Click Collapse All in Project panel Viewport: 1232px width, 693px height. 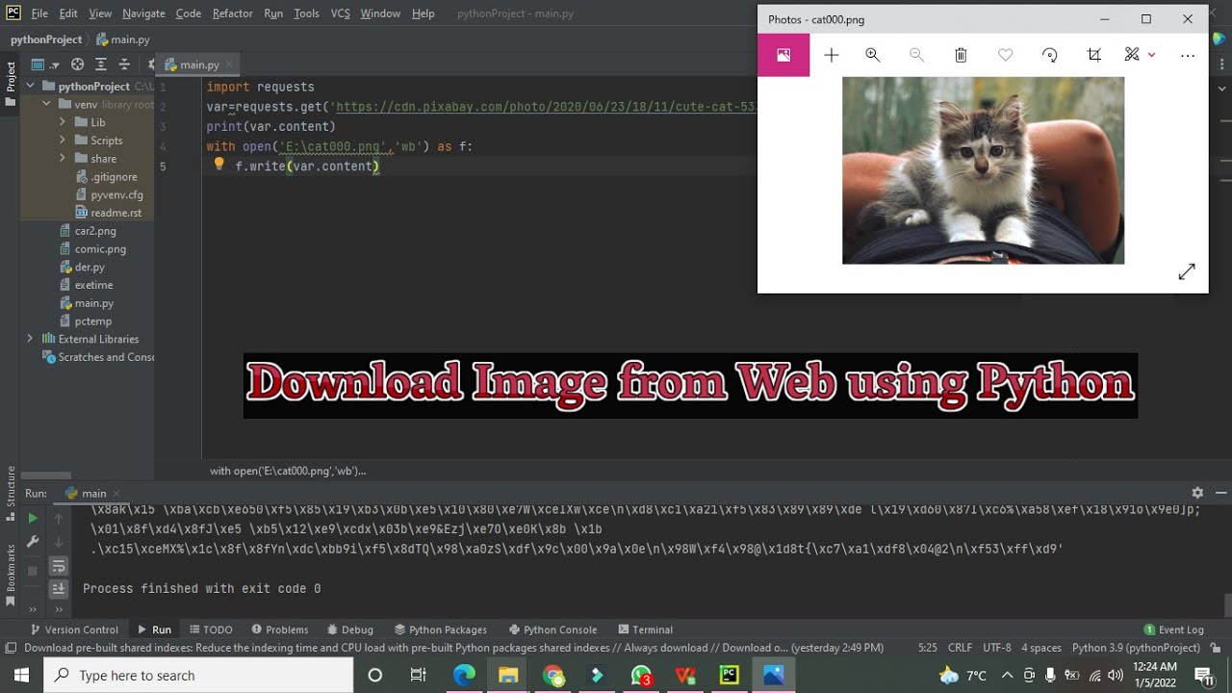coord(124,64)
